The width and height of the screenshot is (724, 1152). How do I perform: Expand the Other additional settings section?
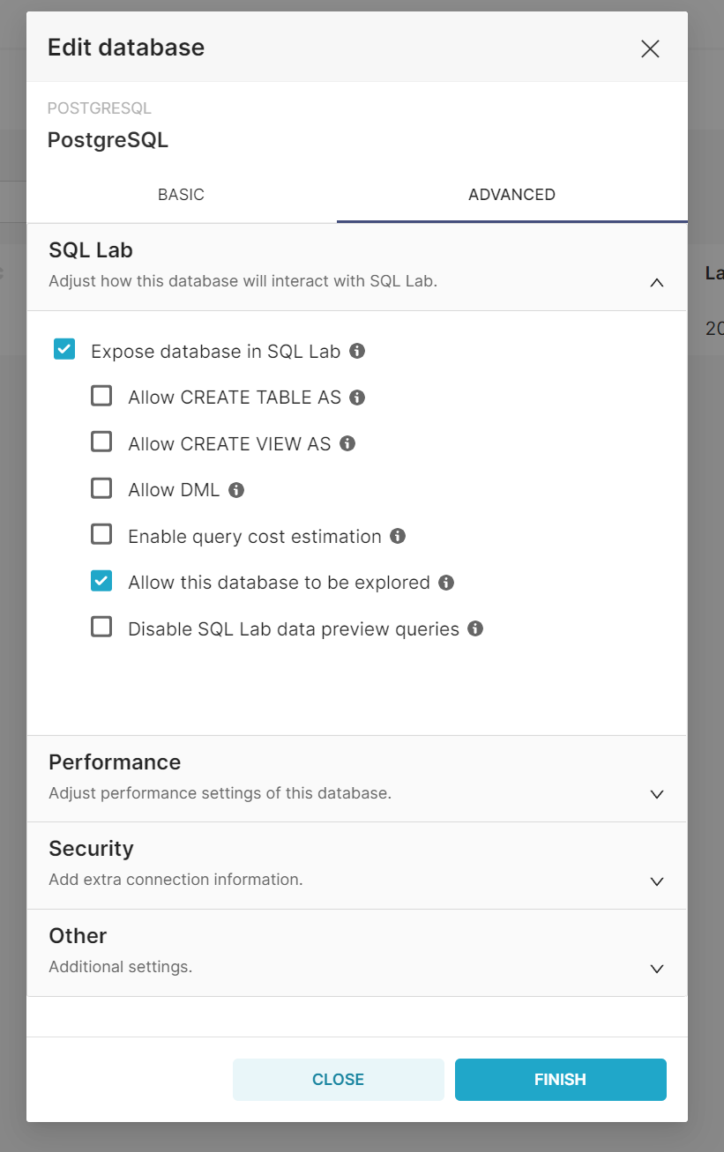pyautogui.click(x=656, y=969)
